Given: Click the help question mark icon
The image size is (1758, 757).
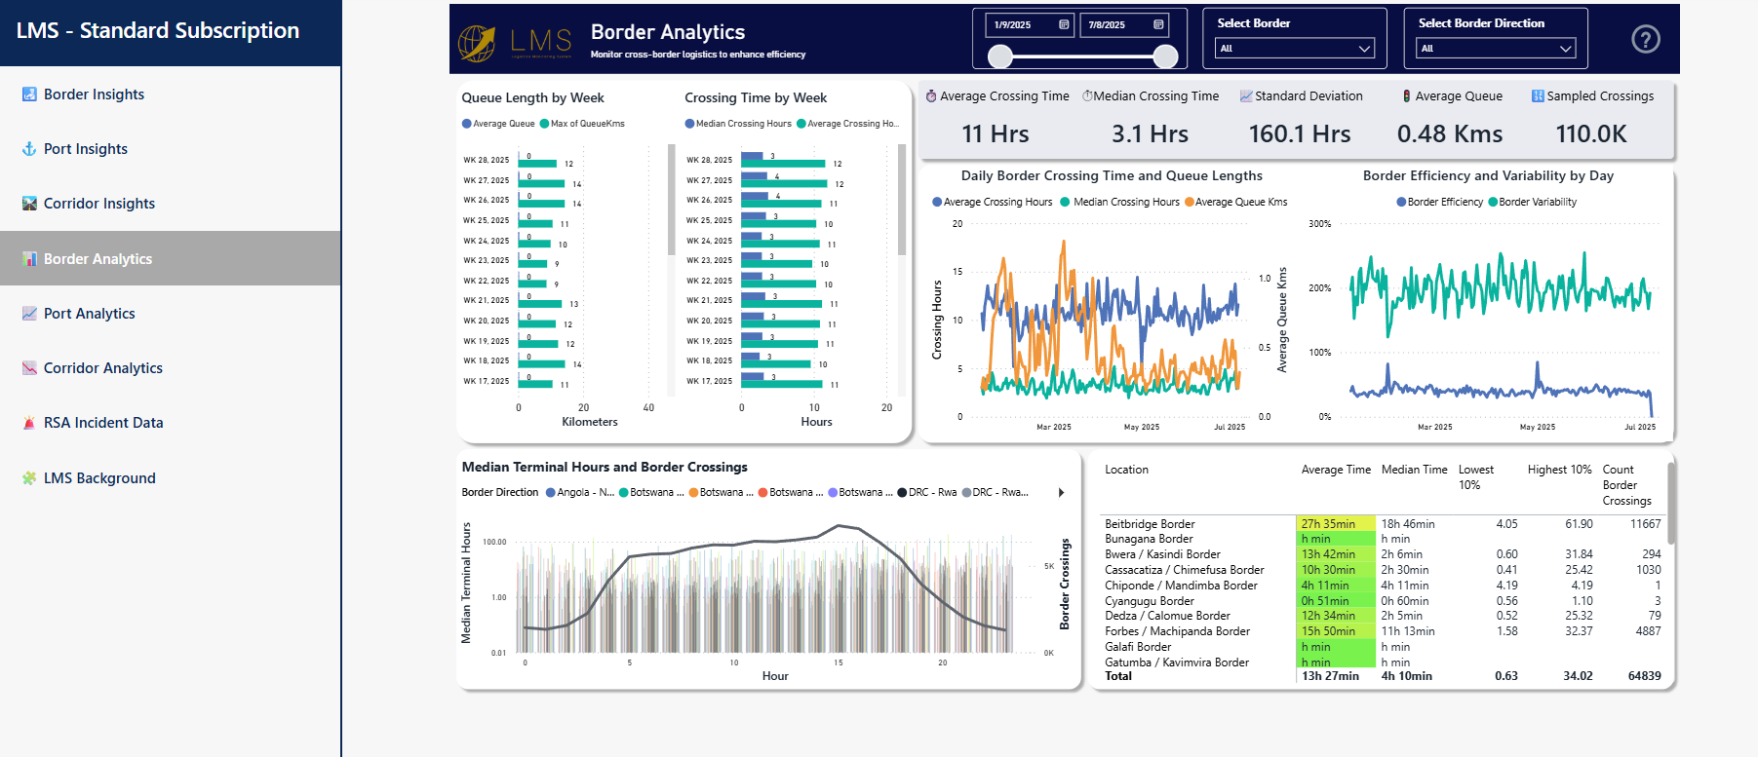Looking at the screenshot, I should (1646, 39).
